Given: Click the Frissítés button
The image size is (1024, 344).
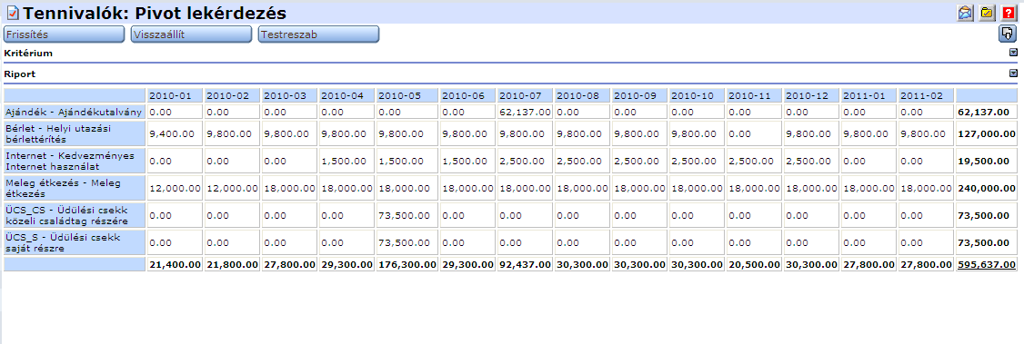Looking at the screenshot, I should [64, 34].
